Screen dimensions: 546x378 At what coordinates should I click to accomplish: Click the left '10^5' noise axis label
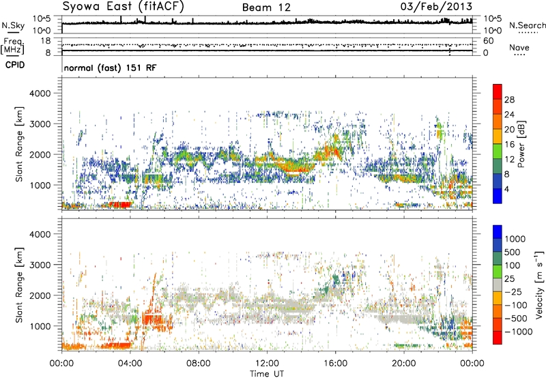pos(42,19)
